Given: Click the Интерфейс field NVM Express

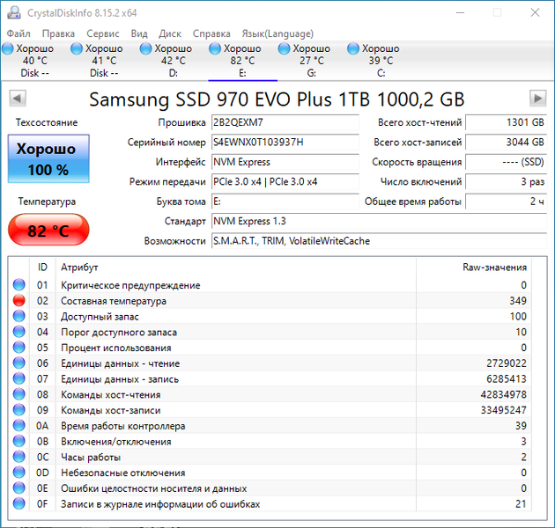Looking at the screenshot, I should click(285, 162).
